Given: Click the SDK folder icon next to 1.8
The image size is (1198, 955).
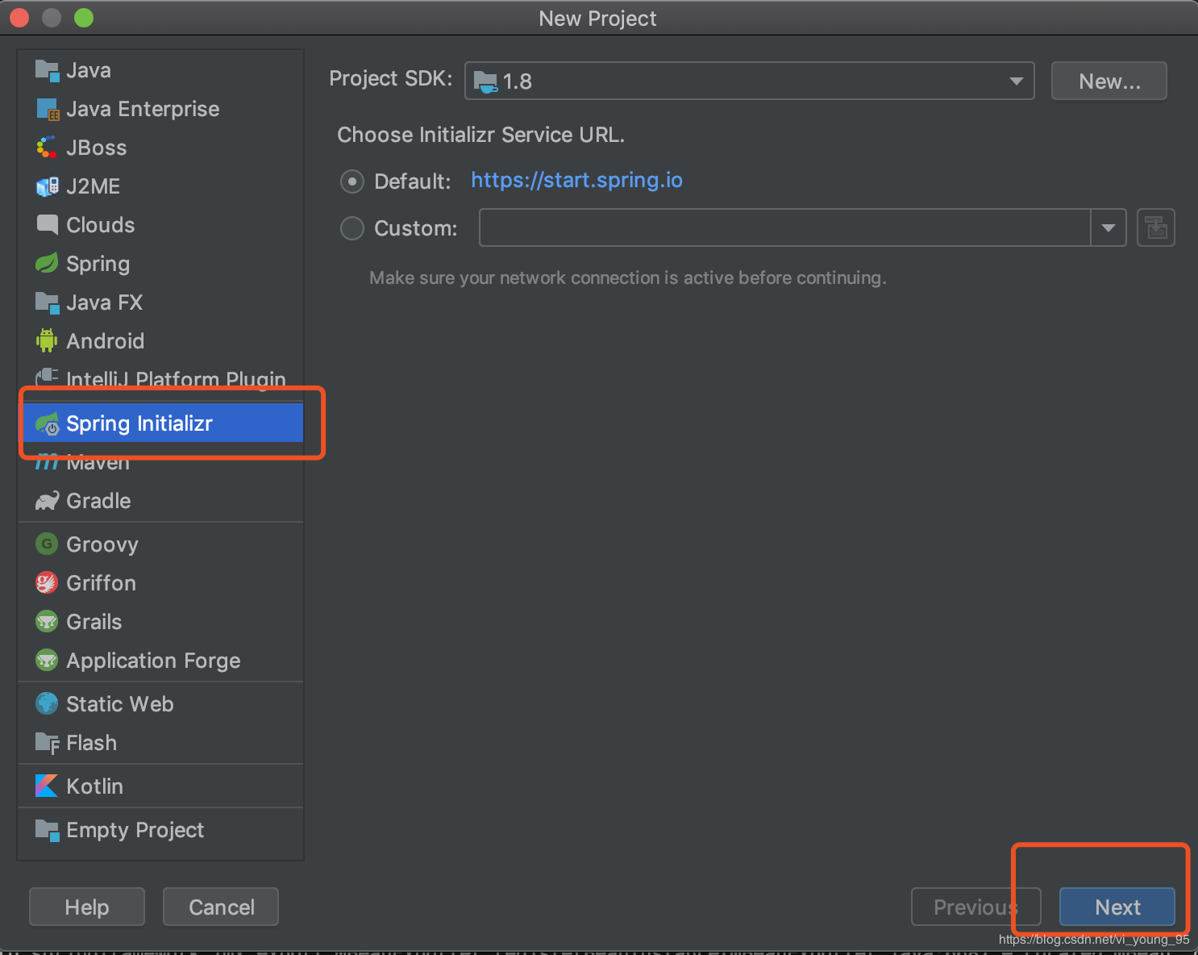Looking at the screenshot, I should coord(485,81).
